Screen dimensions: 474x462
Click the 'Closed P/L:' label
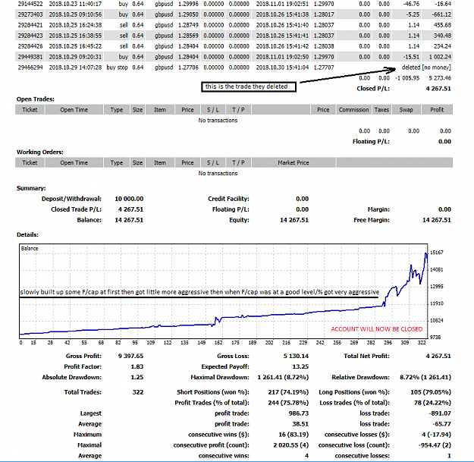pos(373,89)
